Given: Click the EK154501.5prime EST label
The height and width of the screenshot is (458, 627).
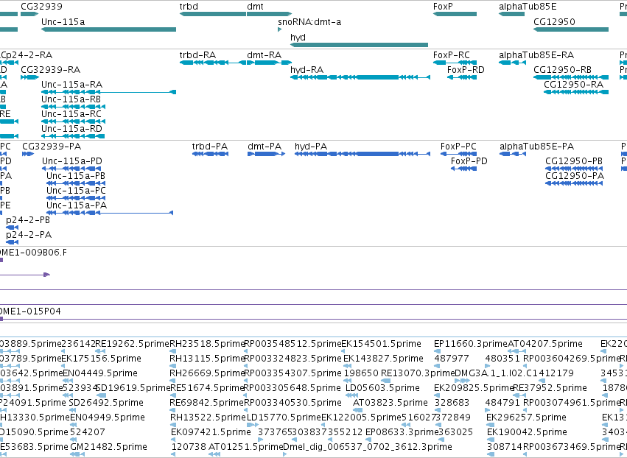Looking at the screenshot, I should [381, 344].
